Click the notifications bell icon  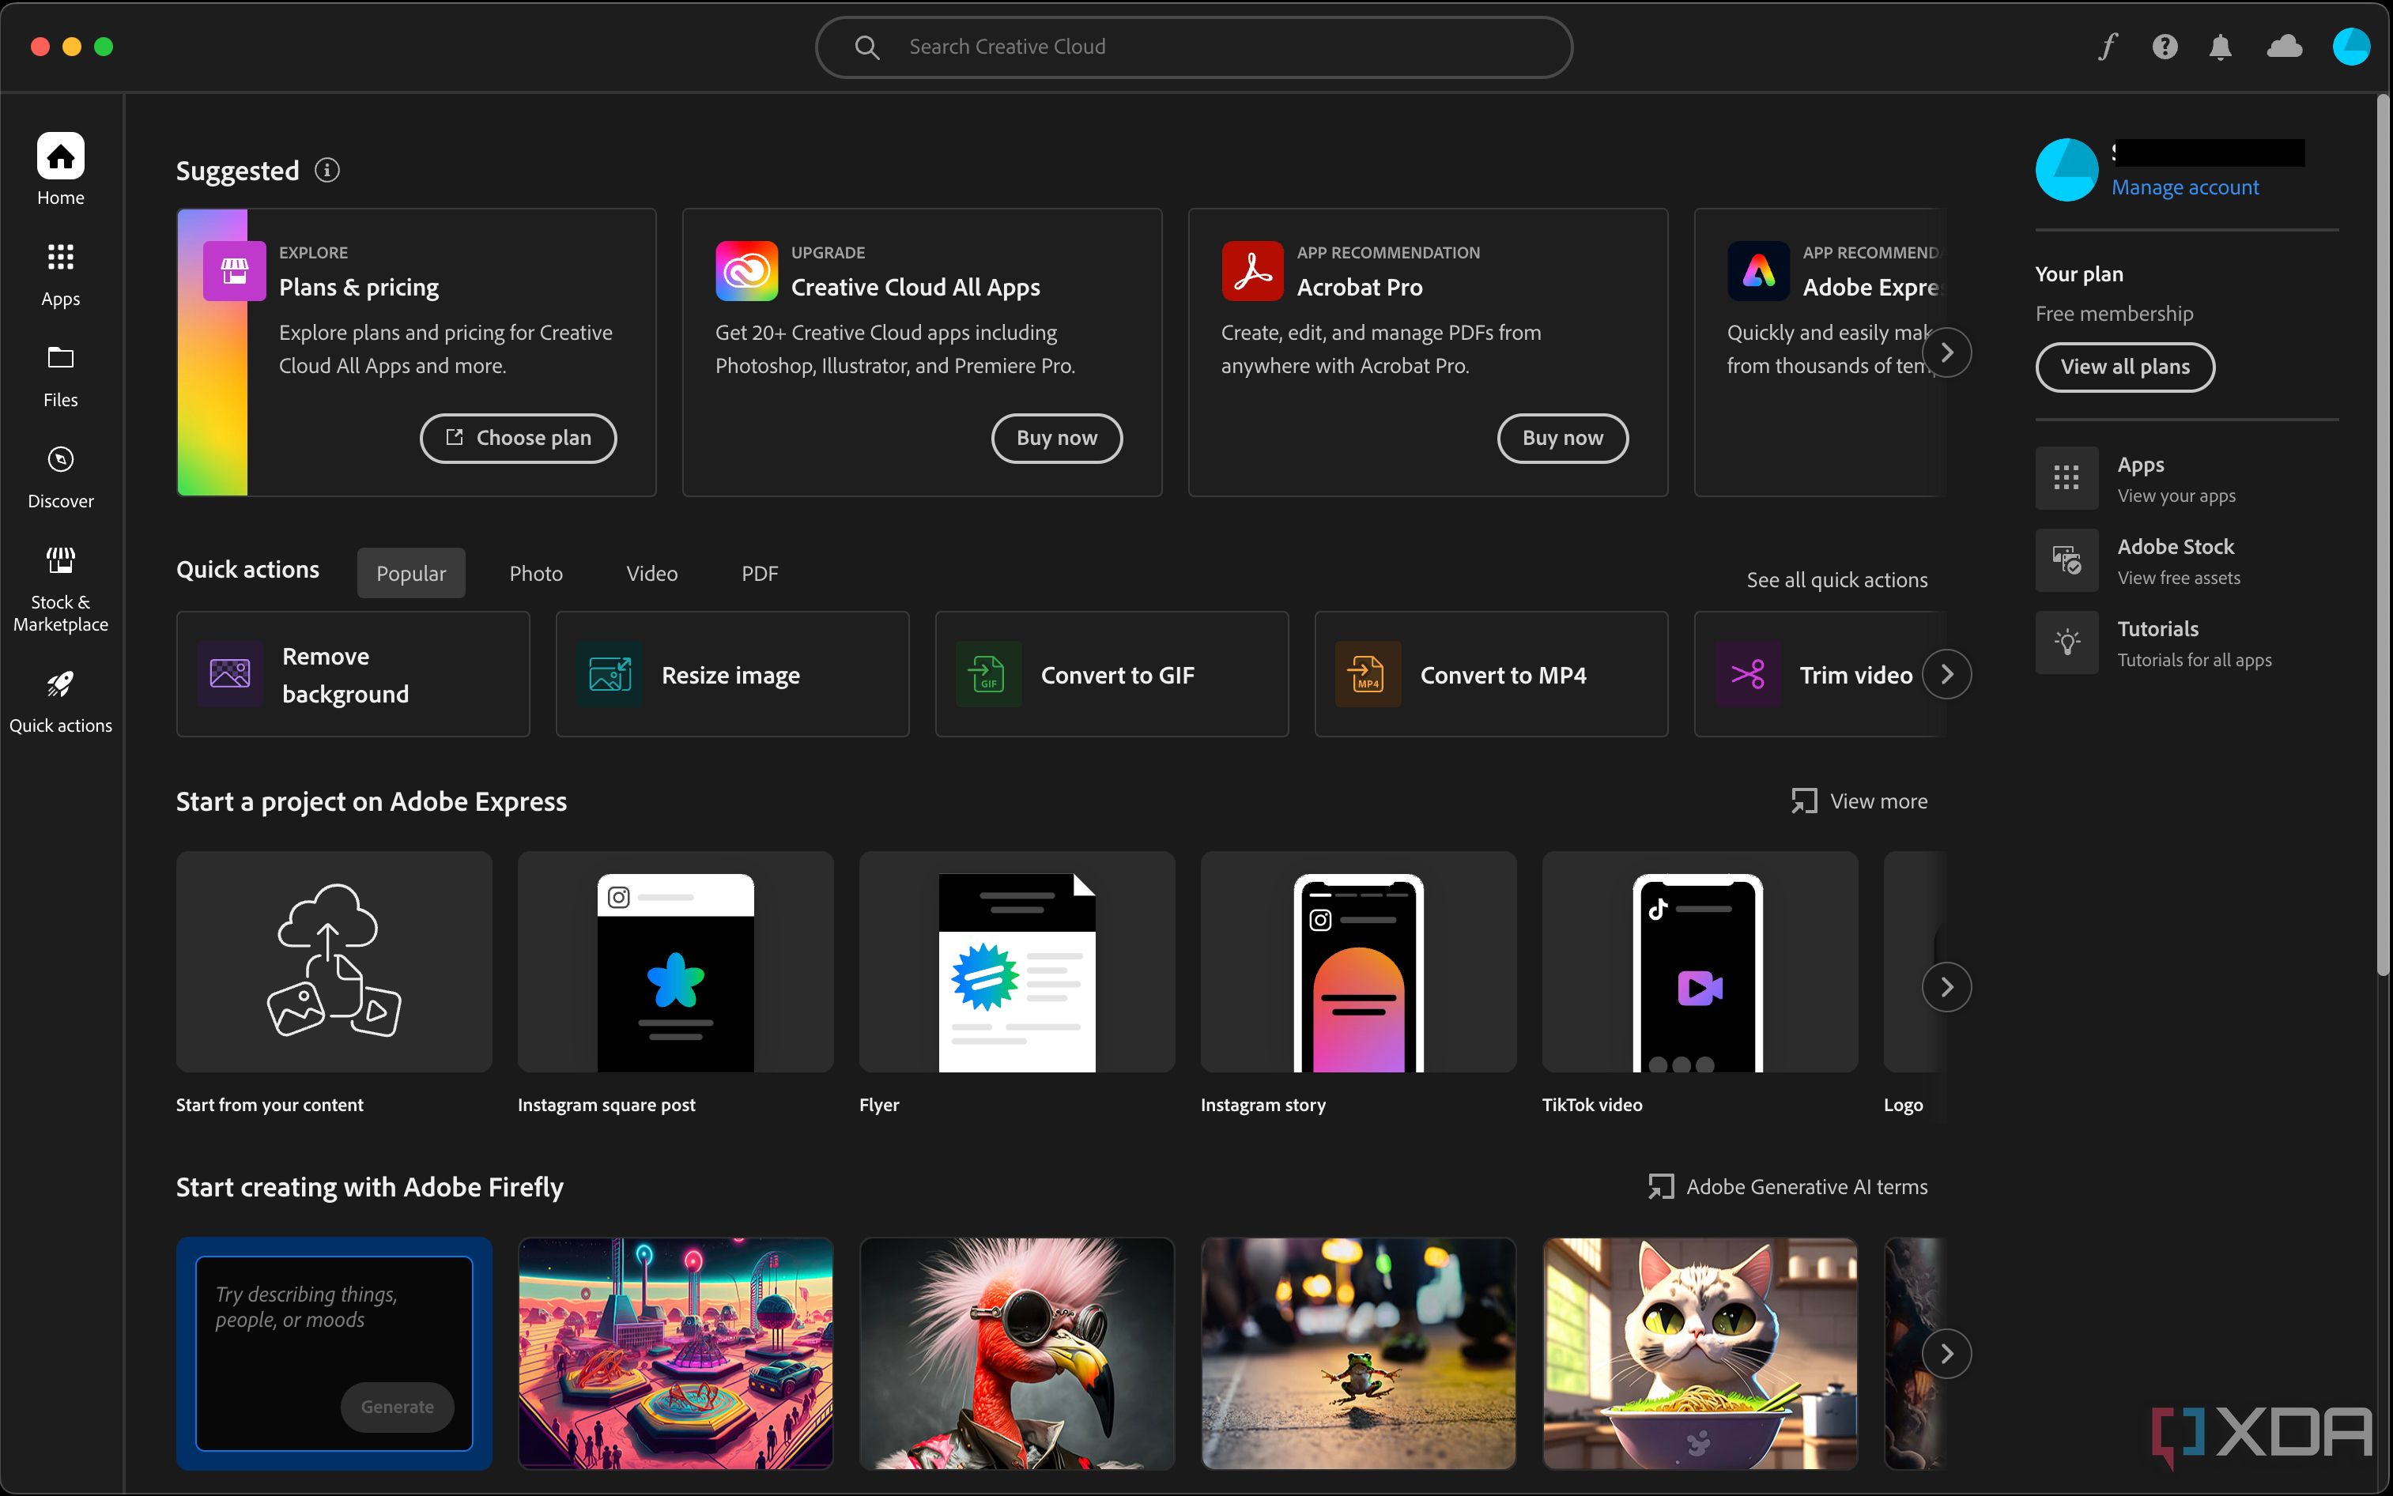2221,47
